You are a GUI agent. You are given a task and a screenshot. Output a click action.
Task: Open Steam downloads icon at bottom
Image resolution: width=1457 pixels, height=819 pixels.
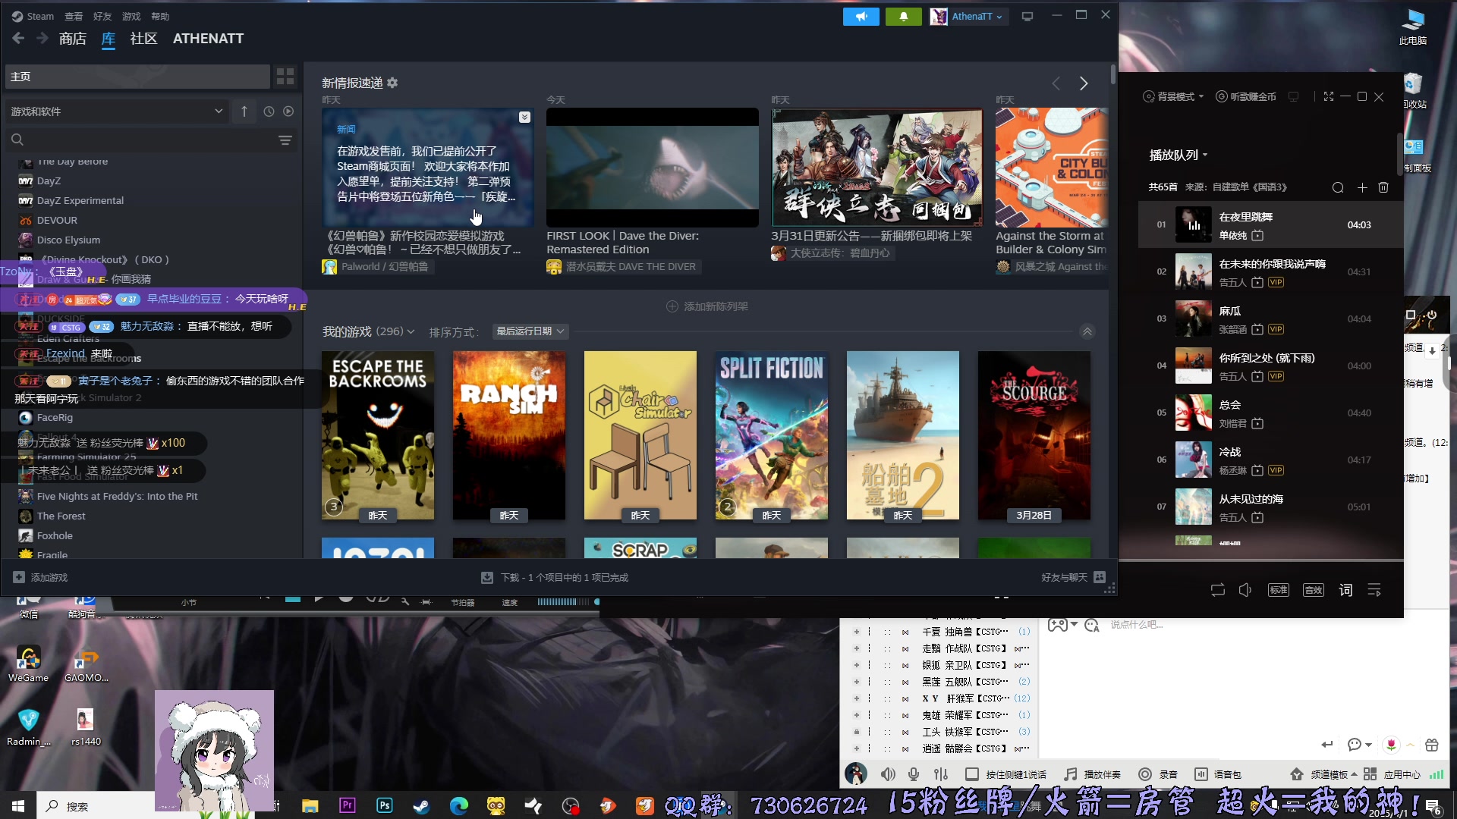tap(487, 578)
